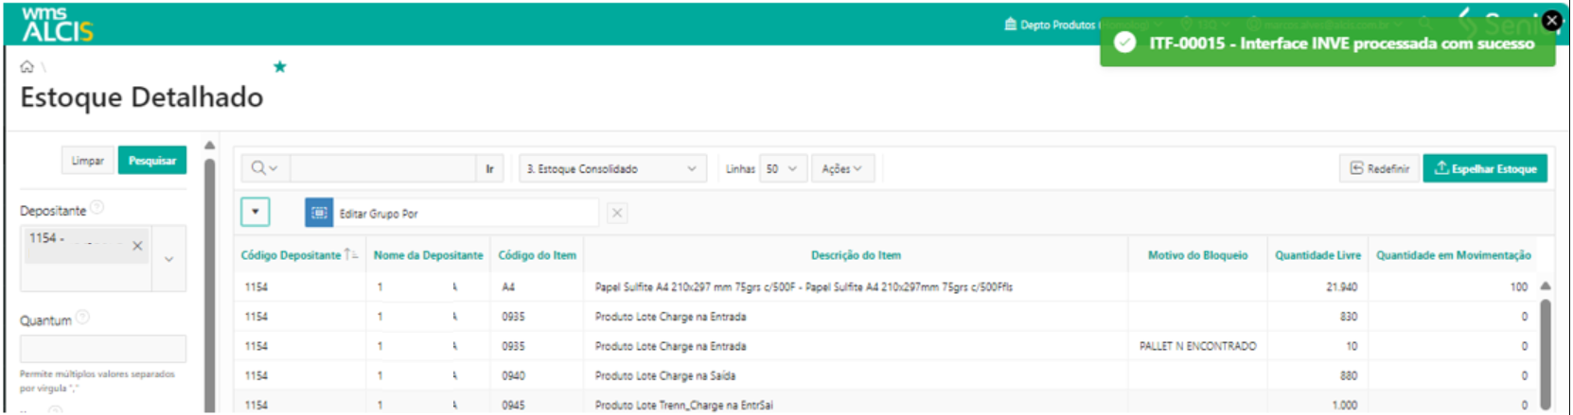Open the Depto Produtos menu
The width and height of the screenshot is (1573, 415).
click(1051, 25)
